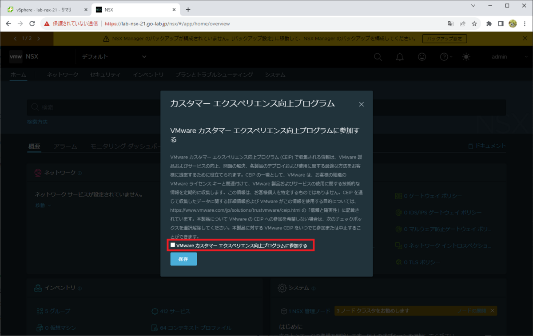Open the プランとトラブルシューティング menu tab
The width and height of the screenshot is (533, 336).
214,75
